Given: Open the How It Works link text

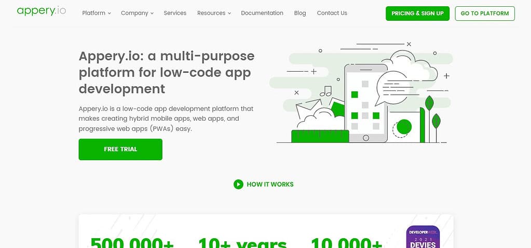Looking at the screenshot, I should click(270, 184).
